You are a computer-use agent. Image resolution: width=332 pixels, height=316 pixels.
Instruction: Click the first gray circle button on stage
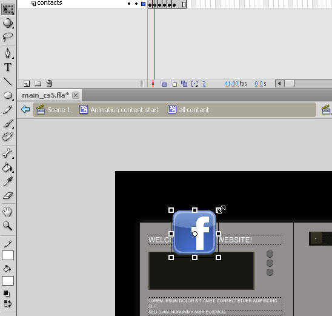point(270,254)
